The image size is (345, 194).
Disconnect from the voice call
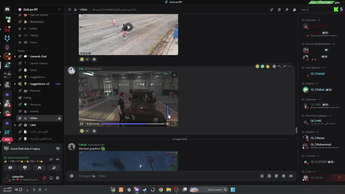57,160
